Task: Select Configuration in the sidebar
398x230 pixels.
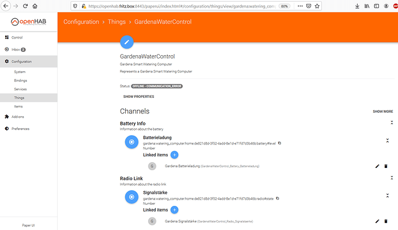Action: click(28, 62)
